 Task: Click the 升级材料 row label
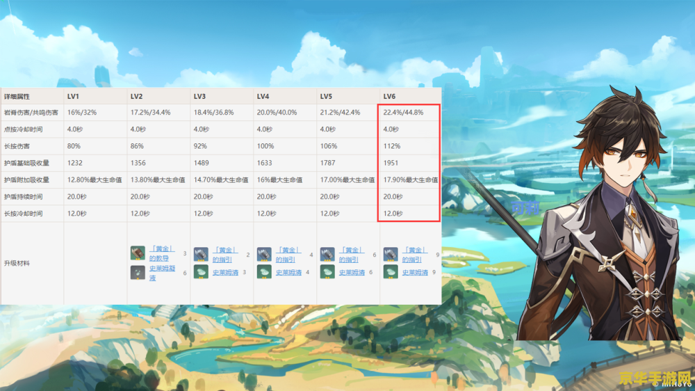pyautogui.click(x=17, y=263)
